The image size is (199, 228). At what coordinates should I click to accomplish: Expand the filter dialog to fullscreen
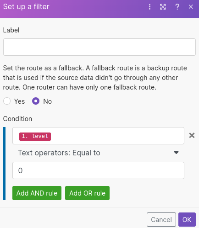tap(163, 7)
